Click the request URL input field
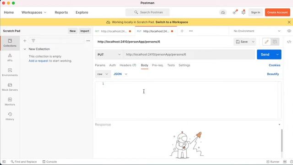This screenshot has width=293, height=165. (x=189, y=55)
